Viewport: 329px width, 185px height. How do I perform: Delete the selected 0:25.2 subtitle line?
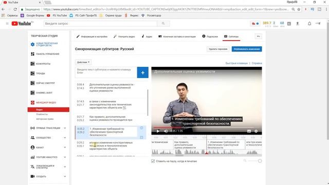[142, 128]
